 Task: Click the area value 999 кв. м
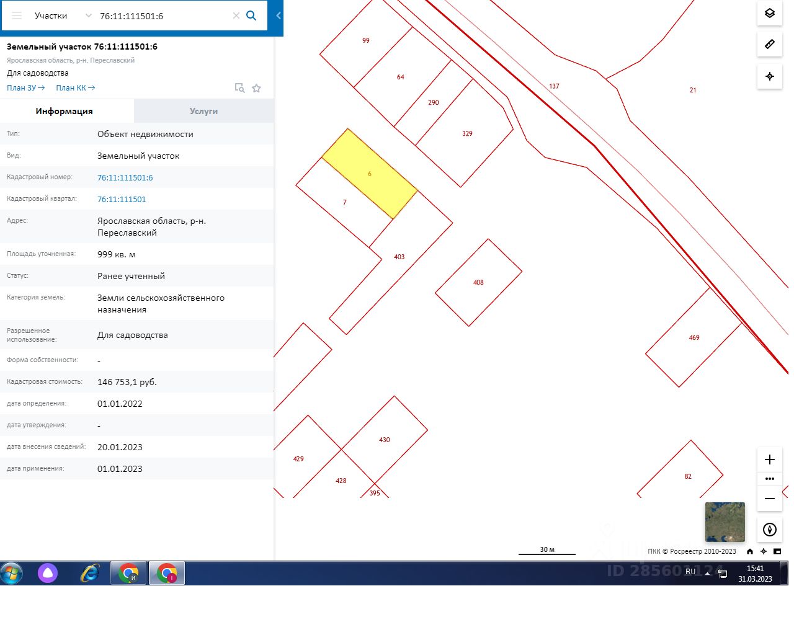(117, 254)
